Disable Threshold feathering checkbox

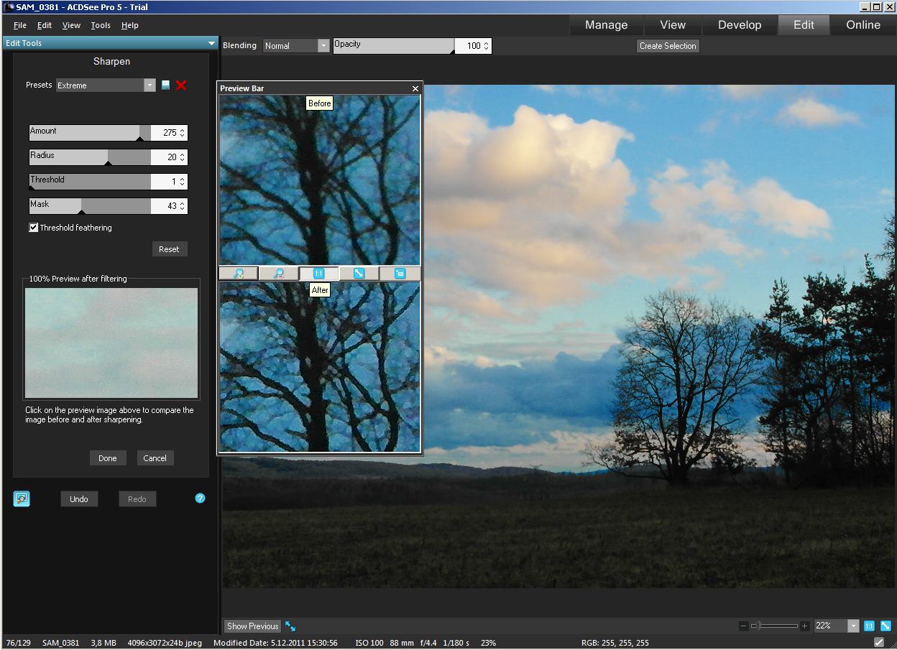point(34,228)
